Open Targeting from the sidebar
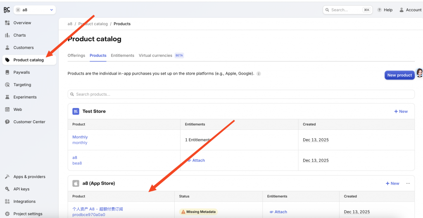This screenshot has height=218, width=423. tap(22, 84)
